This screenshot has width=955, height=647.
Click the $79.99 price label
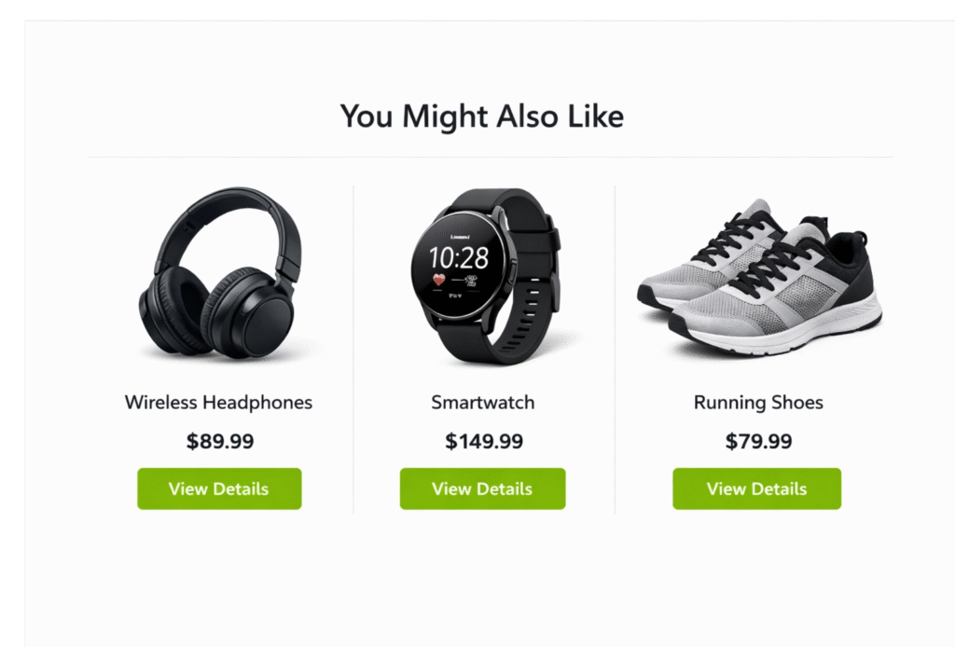click(758, 441)
